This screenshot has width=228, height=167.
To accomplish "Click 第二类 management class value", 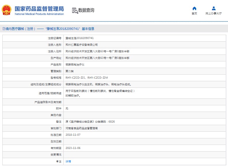I will [69, 71].
